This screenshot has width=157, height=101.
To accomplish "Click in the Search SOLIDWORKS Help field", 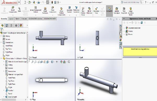I will point(131,2).
